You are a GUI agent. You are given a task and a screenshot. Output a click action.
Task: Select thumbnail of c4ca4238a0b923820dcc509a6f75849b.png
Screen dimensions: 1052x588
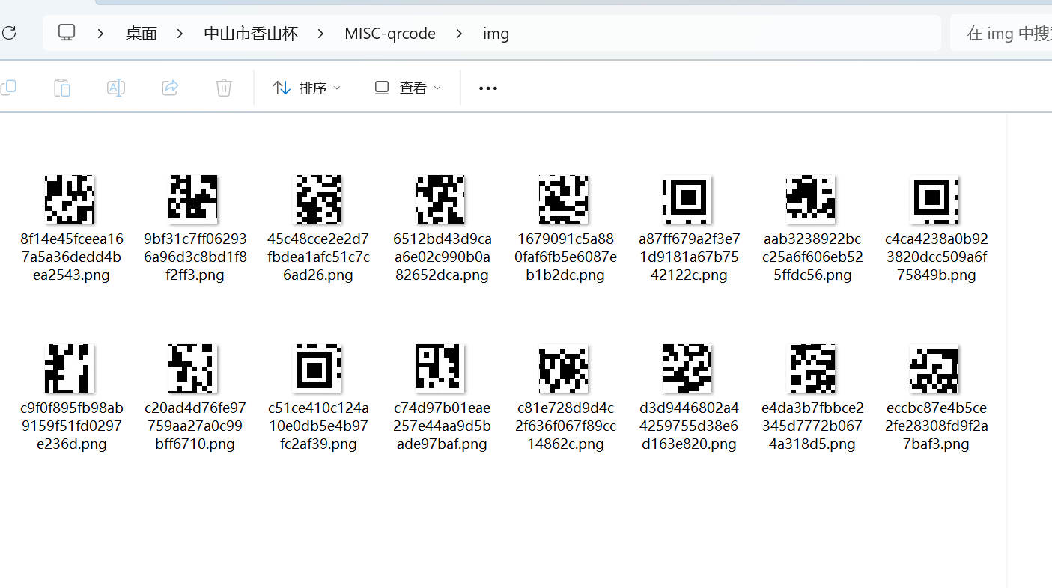pos(934,199)
